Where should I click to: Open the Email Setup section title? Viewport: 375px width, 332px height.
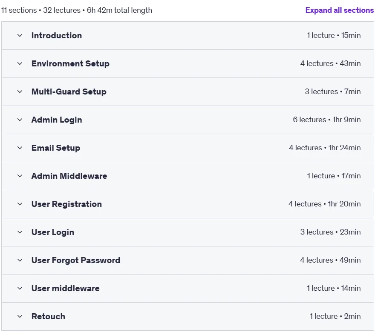click(56, 148)
